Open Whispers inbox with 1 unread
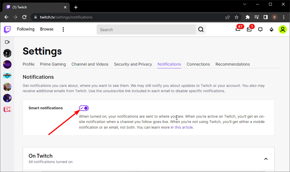 pos(249,29)
